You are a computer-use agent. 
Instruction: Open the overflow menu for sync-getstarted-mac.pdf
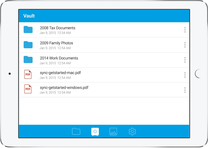[185, 74]
